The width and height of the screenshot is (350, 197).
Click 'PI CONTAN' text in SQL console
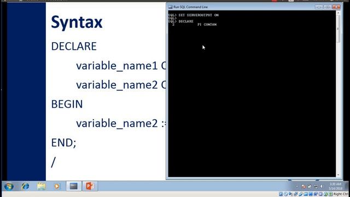[207, 25]
